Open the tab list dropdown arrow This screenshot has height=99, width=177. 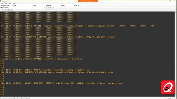click(x=174, y=10)
